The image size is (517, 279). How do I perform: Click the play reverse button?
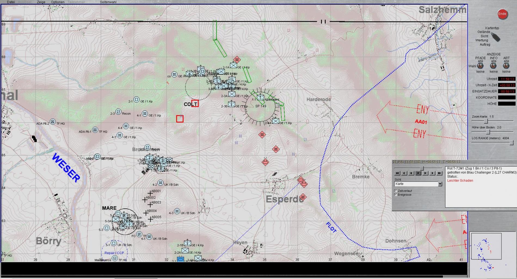tap(404, 173)
